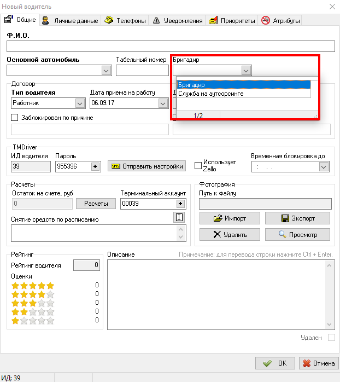Switch to the Личные данные tab
Screen dimensions: 340x382
pos(71,21)
